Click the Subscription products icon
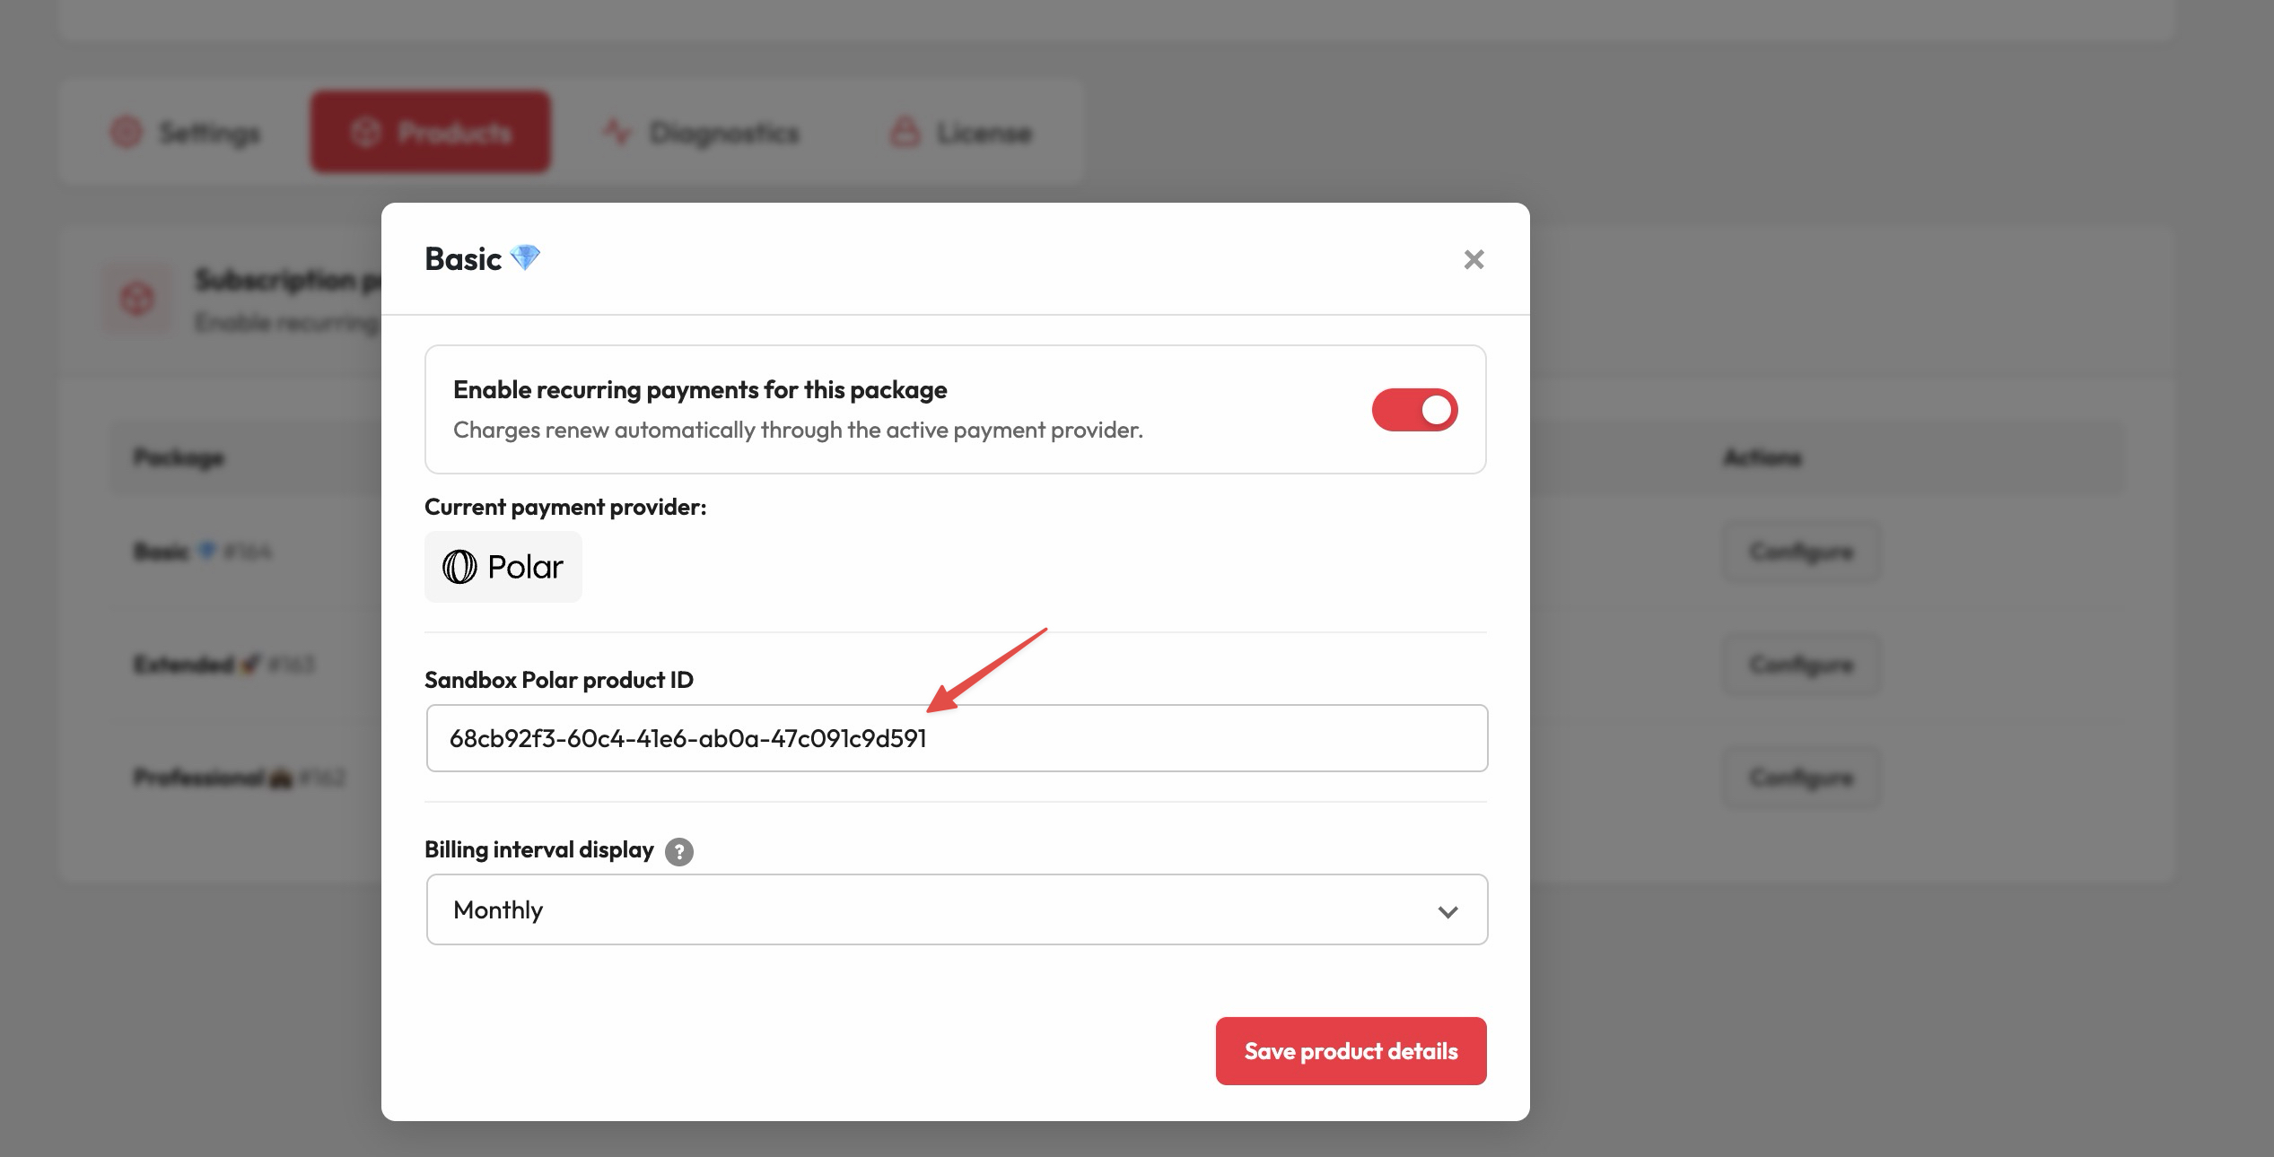2274x1157 pixels. [x=136, y=299]
